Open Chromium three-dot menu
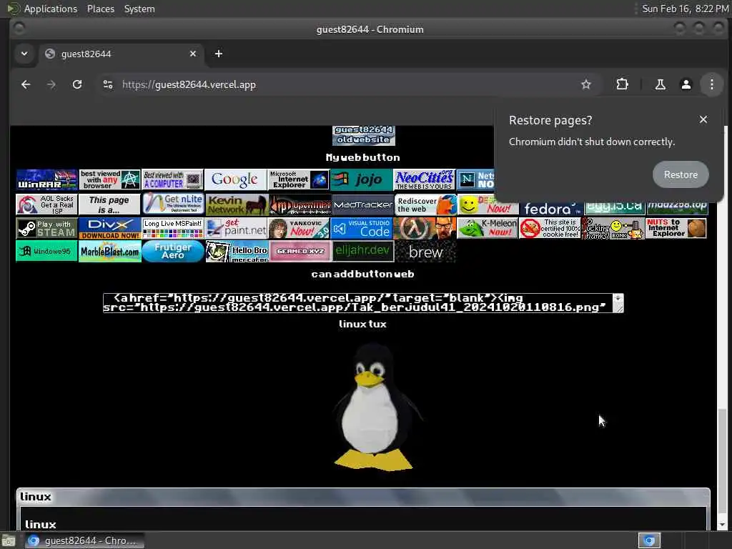The height and width of the screenshot is (549, 732). [711, 84]
